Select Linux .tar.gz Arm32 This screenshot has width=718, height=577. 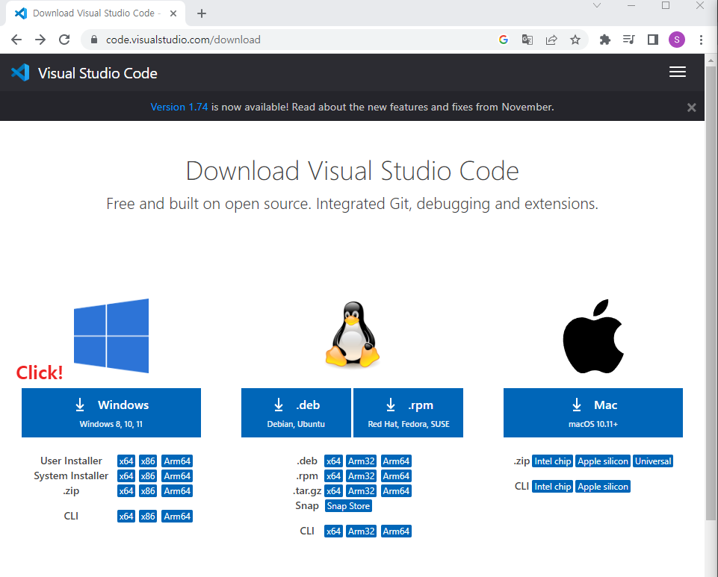coord(362,491)
